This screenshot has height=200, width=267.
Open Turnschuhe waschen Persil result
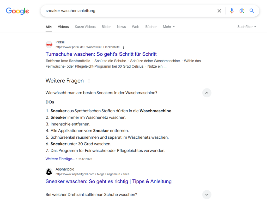pos(101,54)
